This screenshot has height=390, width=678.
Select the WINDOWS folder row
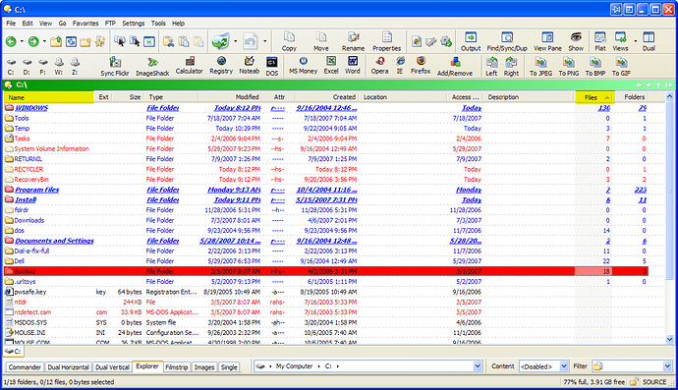tap(326, 108)
